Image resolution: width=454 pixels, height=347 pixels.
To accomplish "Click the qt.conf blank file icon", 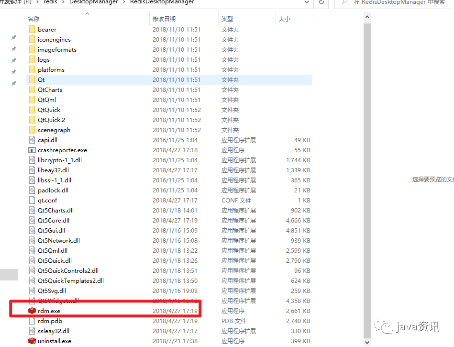I will pyautogui.click(x=32, y=200).
